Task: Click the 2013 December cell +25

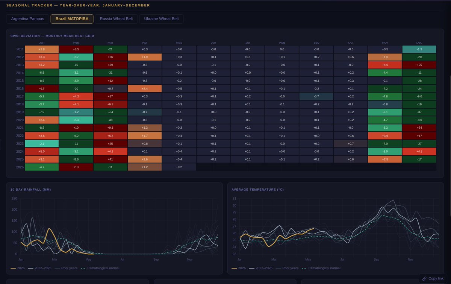Action: [x=419, y=65]
